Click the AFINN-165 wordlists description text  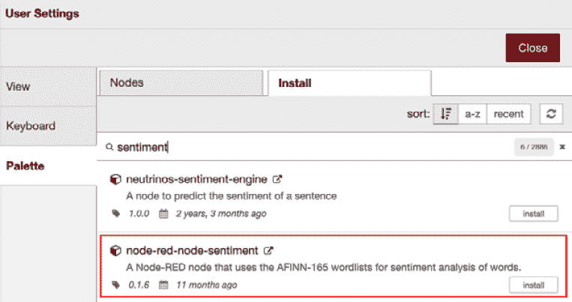(324, 268)
